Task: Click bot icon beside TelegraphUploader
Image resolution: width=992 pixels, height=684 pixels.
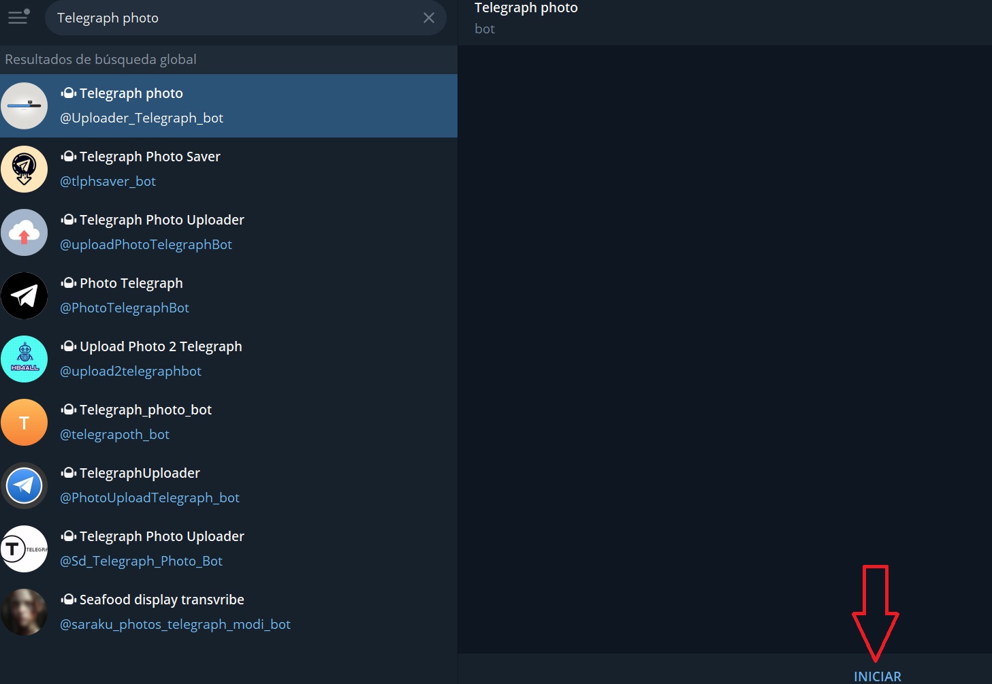Action: click(x=69, y=473)
